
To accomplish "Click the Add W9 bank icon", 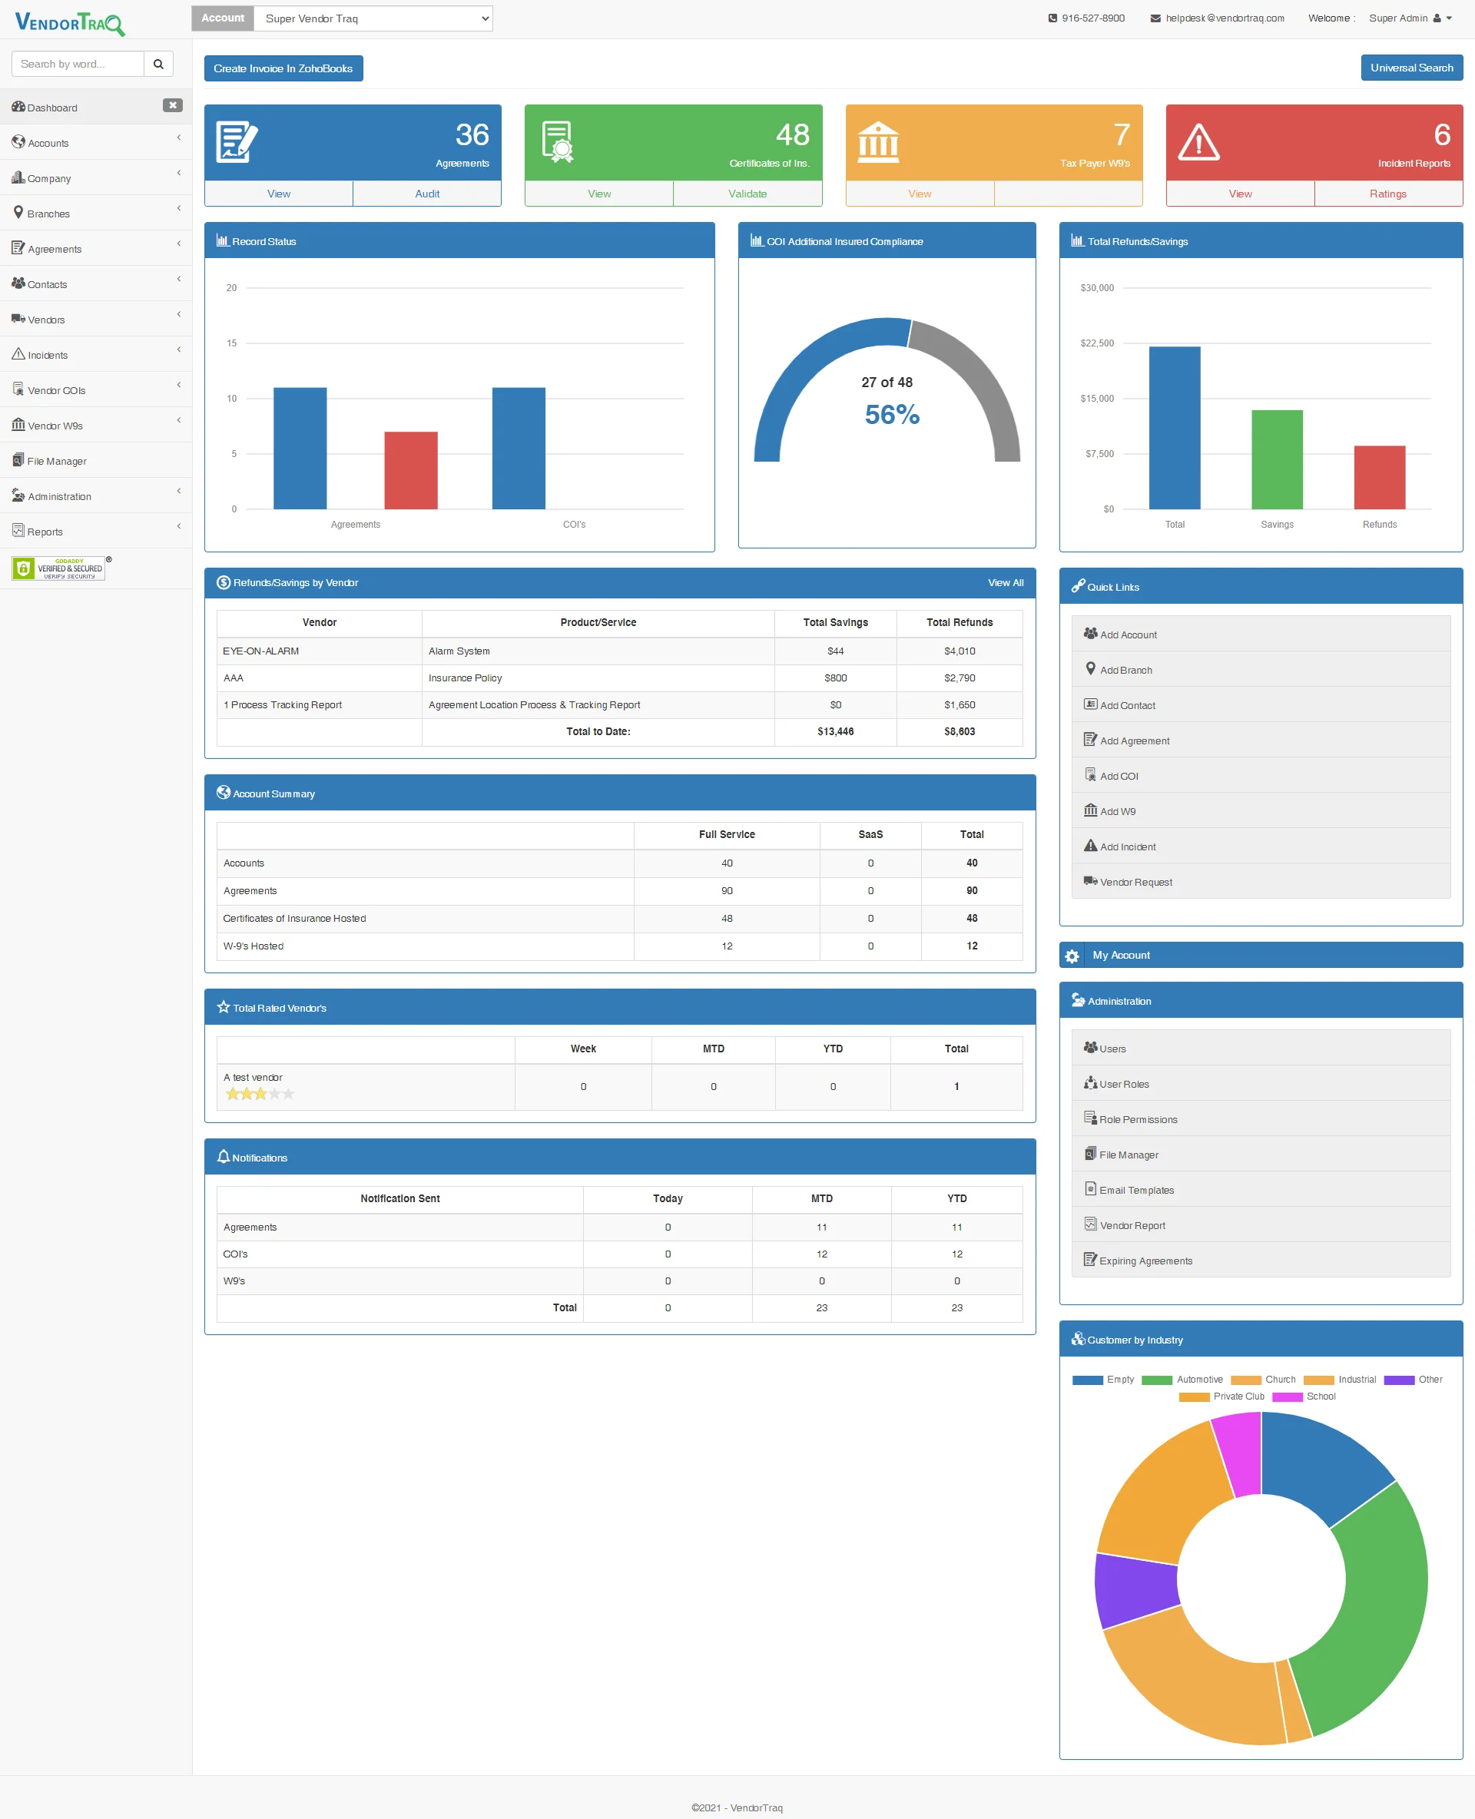I will click(x=1090, y=810).
